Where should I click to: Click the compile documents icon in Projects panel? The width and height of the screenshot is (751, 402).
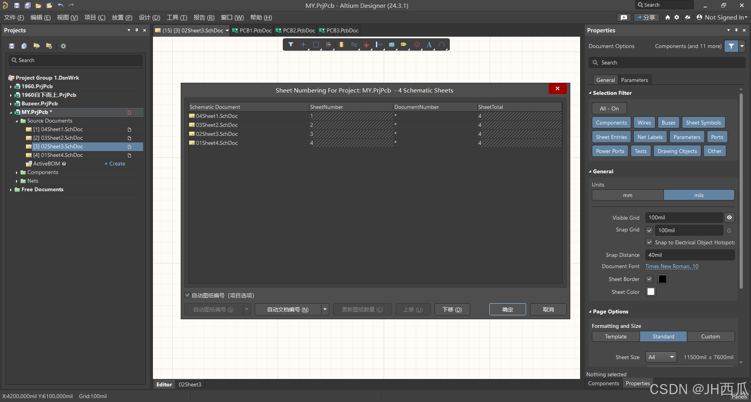24,46
